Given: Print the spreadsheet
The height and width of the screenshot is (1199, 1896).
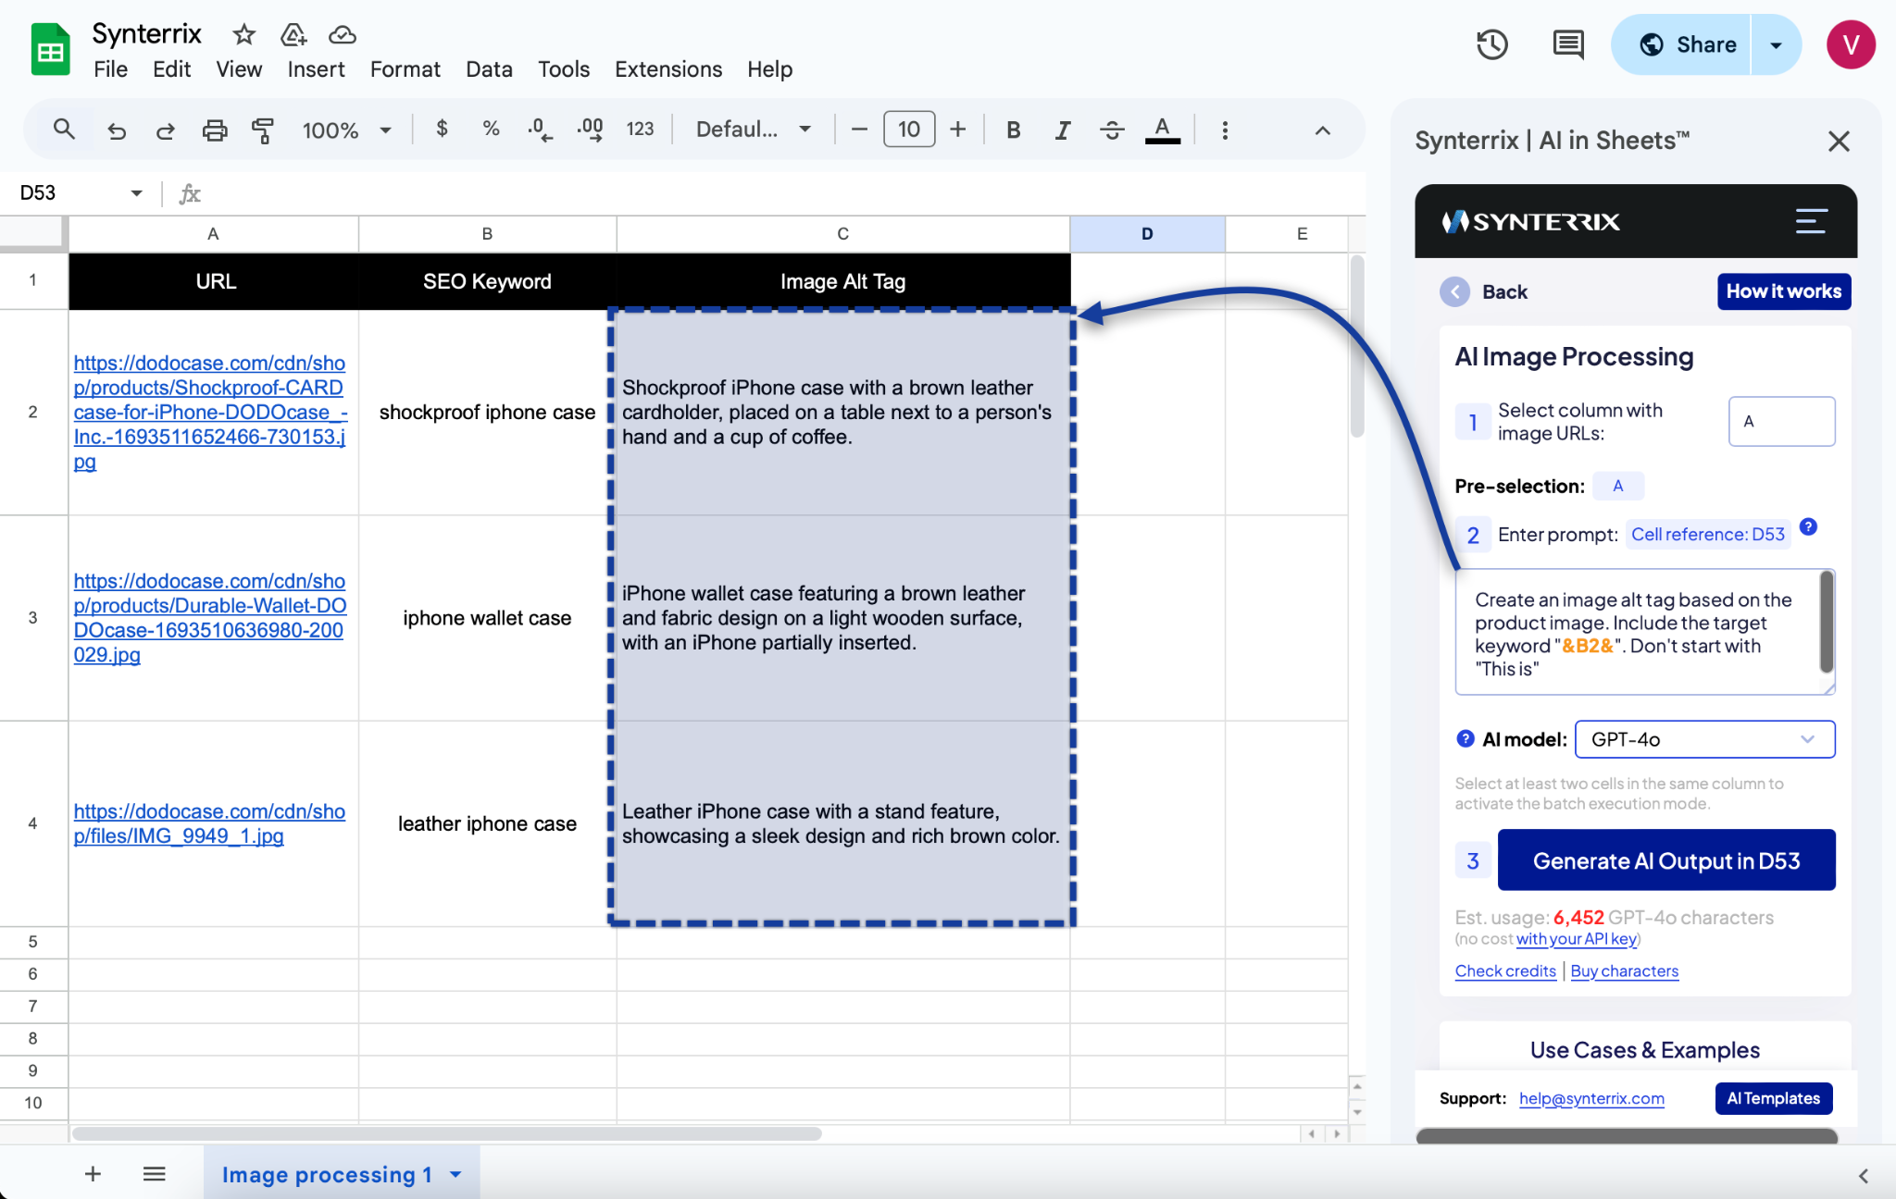Looking at the screenshot, I should (215, 130).
